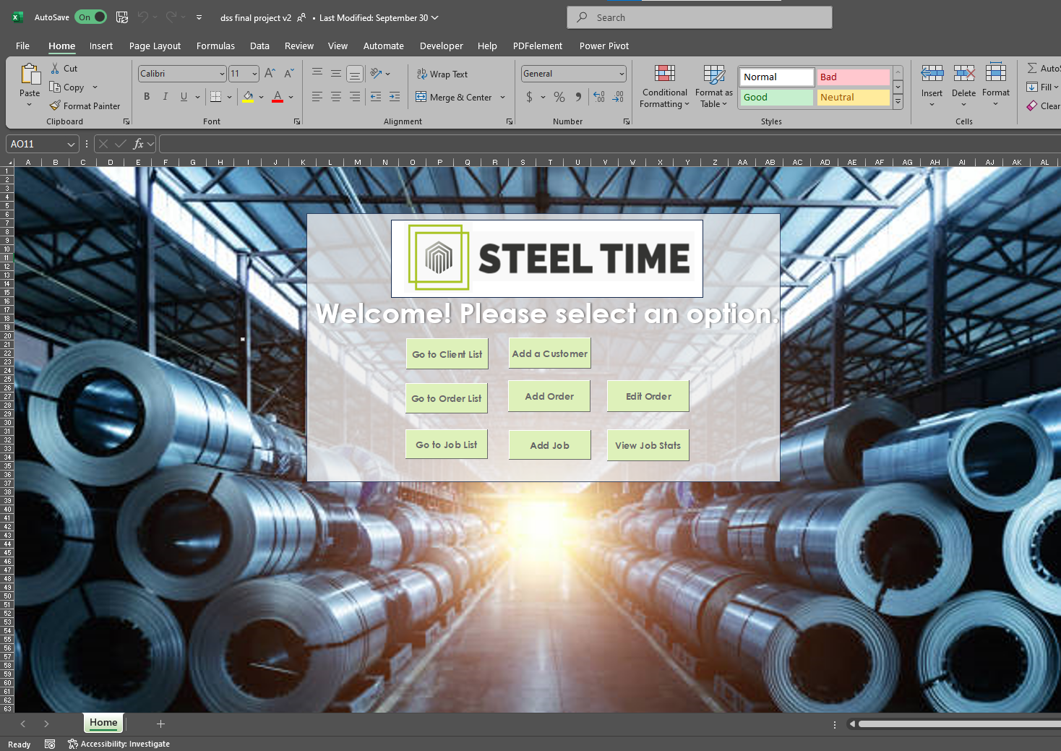Open the Font size dropdown

tap(254, 74)
